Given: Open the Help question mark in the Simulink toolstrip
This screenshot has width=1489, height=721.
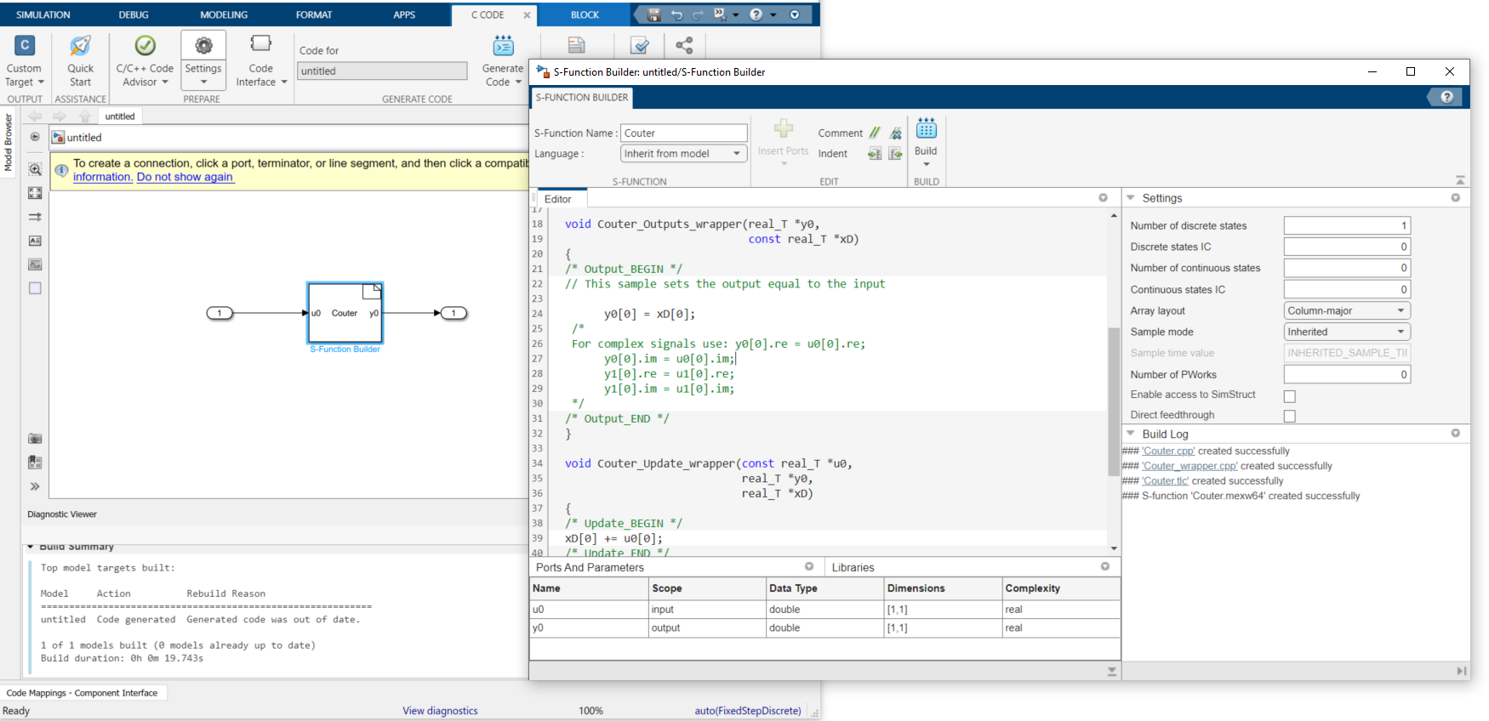Looking at the screenshot, I should point(756,14).
